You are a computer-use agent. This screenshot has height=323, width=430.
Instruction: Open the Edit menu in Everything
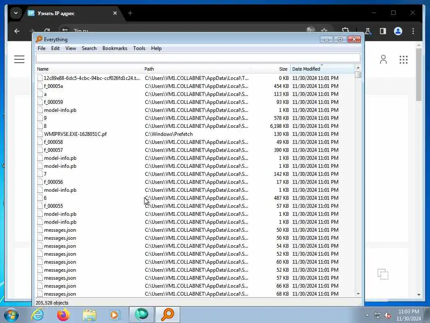coord(55,48)
